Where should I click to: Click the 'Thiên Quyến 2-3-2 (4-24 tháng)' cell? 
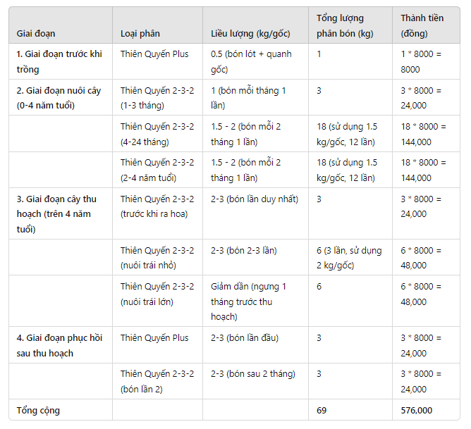[157, 134]
